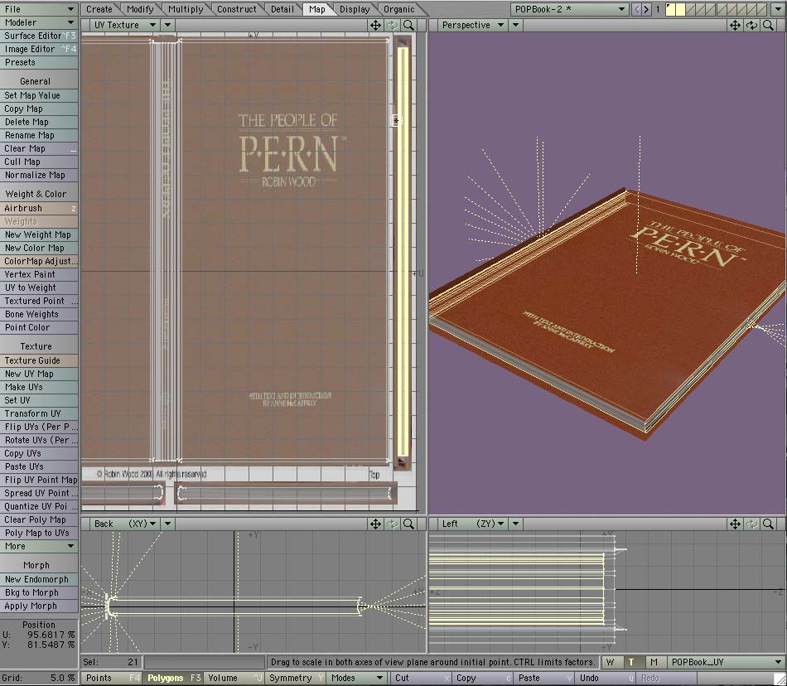The height and width of the screenshot is (686, 787).
Task: Switch to Points selection mode
Action: 111,678
